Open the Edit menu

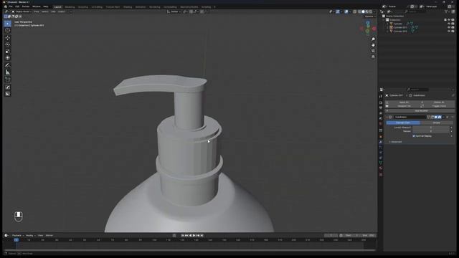[x=17, y=6]
